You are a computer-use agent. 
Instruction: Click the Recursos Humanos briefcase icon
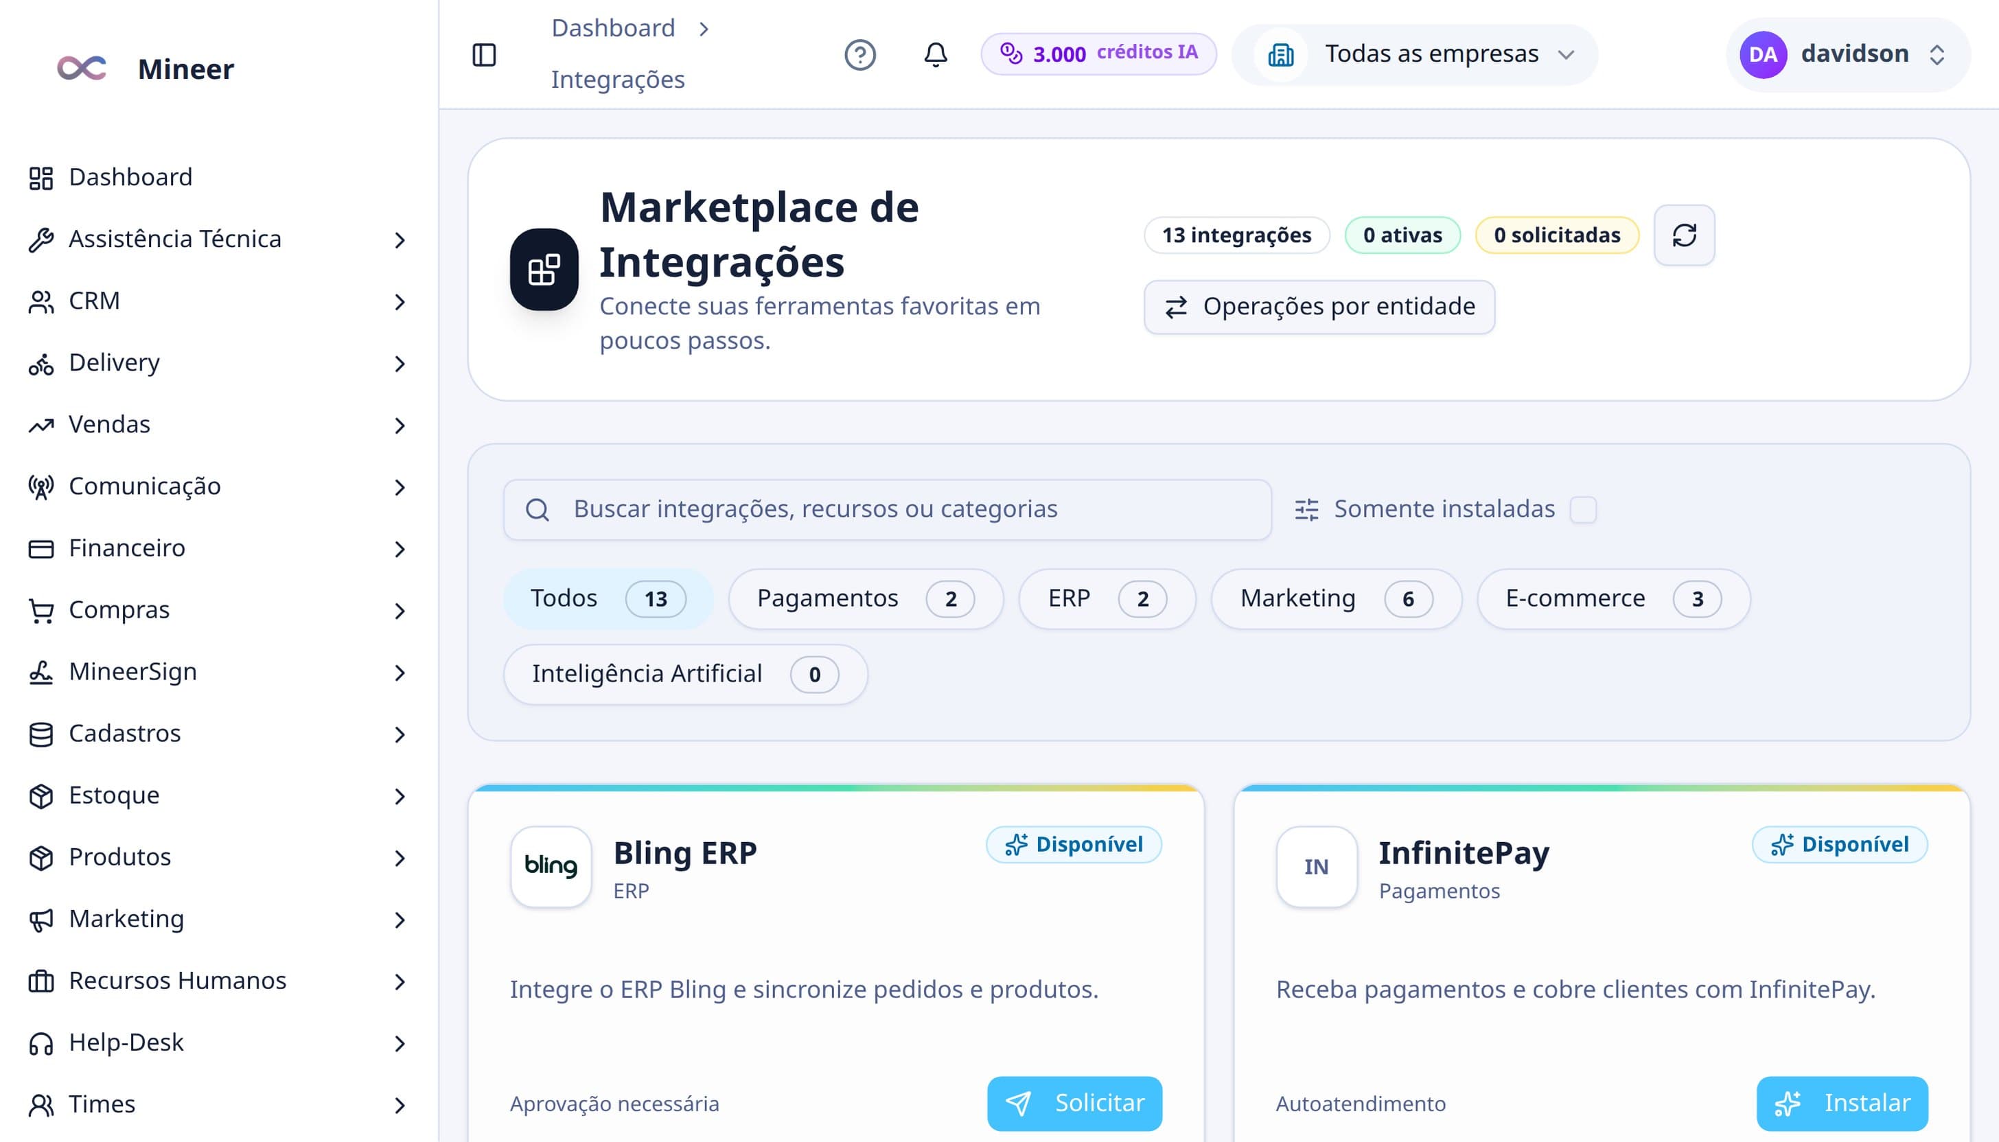pyautogui.click(x=41, y=981)
